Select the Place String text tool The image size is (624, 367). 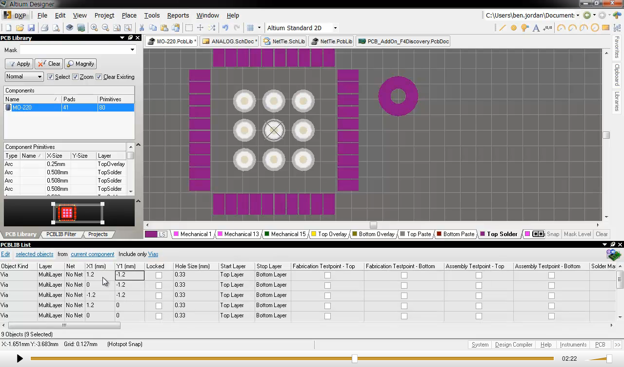click(536, 28)
